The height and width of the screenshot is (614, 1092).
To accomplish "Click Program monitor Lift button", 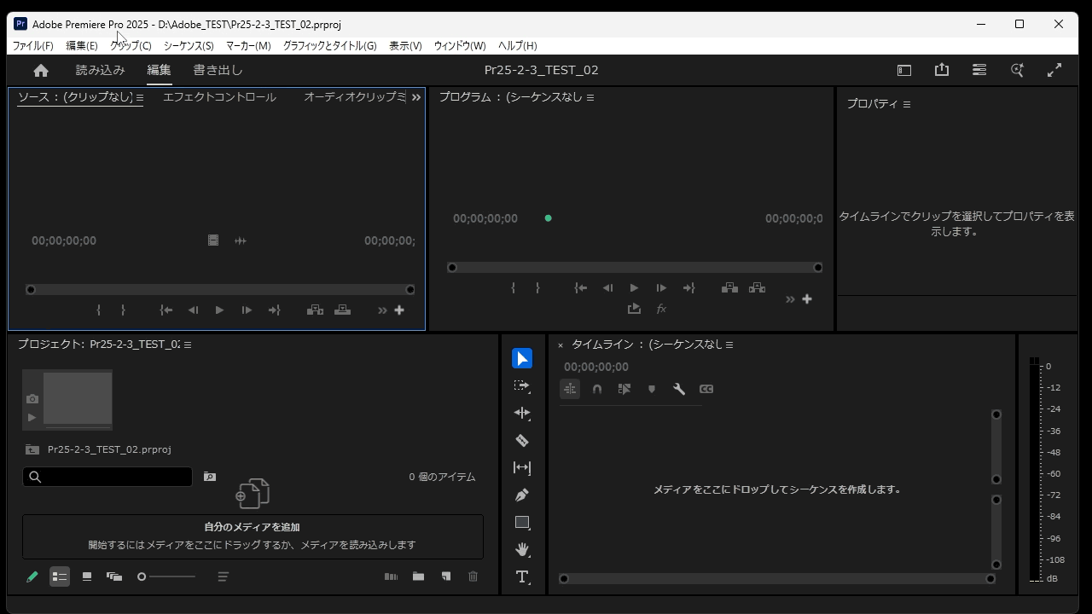I will point(729,288).
